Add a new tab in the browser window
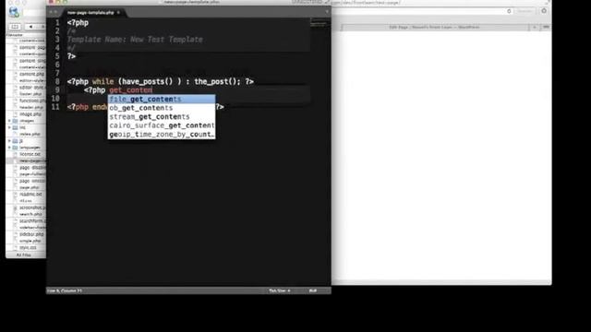Image resolution: width=591 pixels, height=332 pixels. (x=535, y=27)
